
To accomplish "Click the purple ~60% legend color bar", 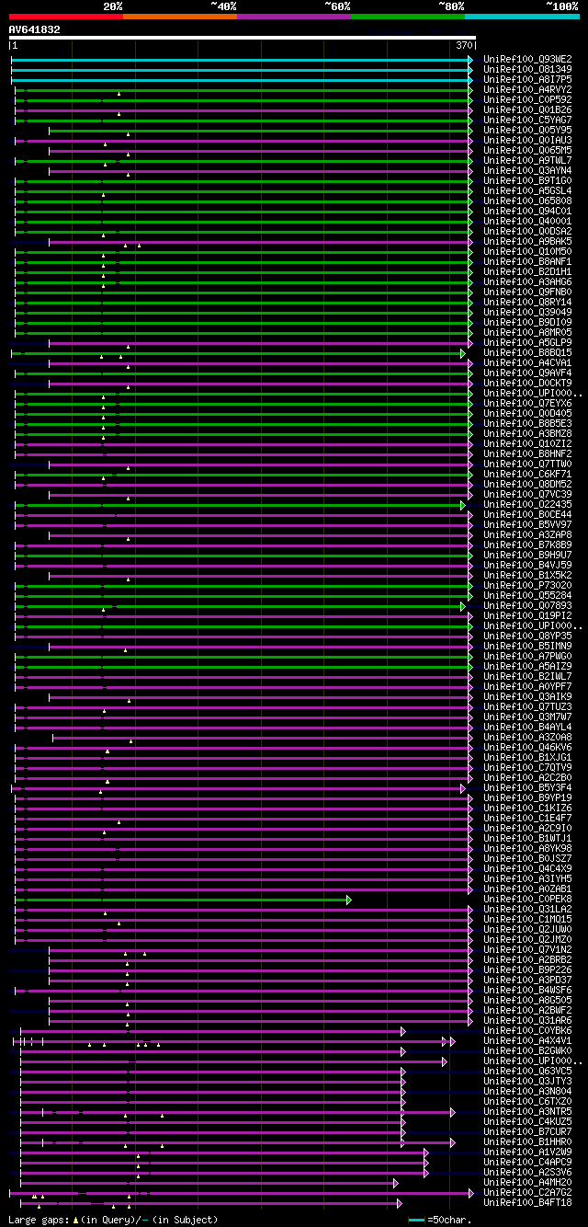I will (x=294, y=17).
